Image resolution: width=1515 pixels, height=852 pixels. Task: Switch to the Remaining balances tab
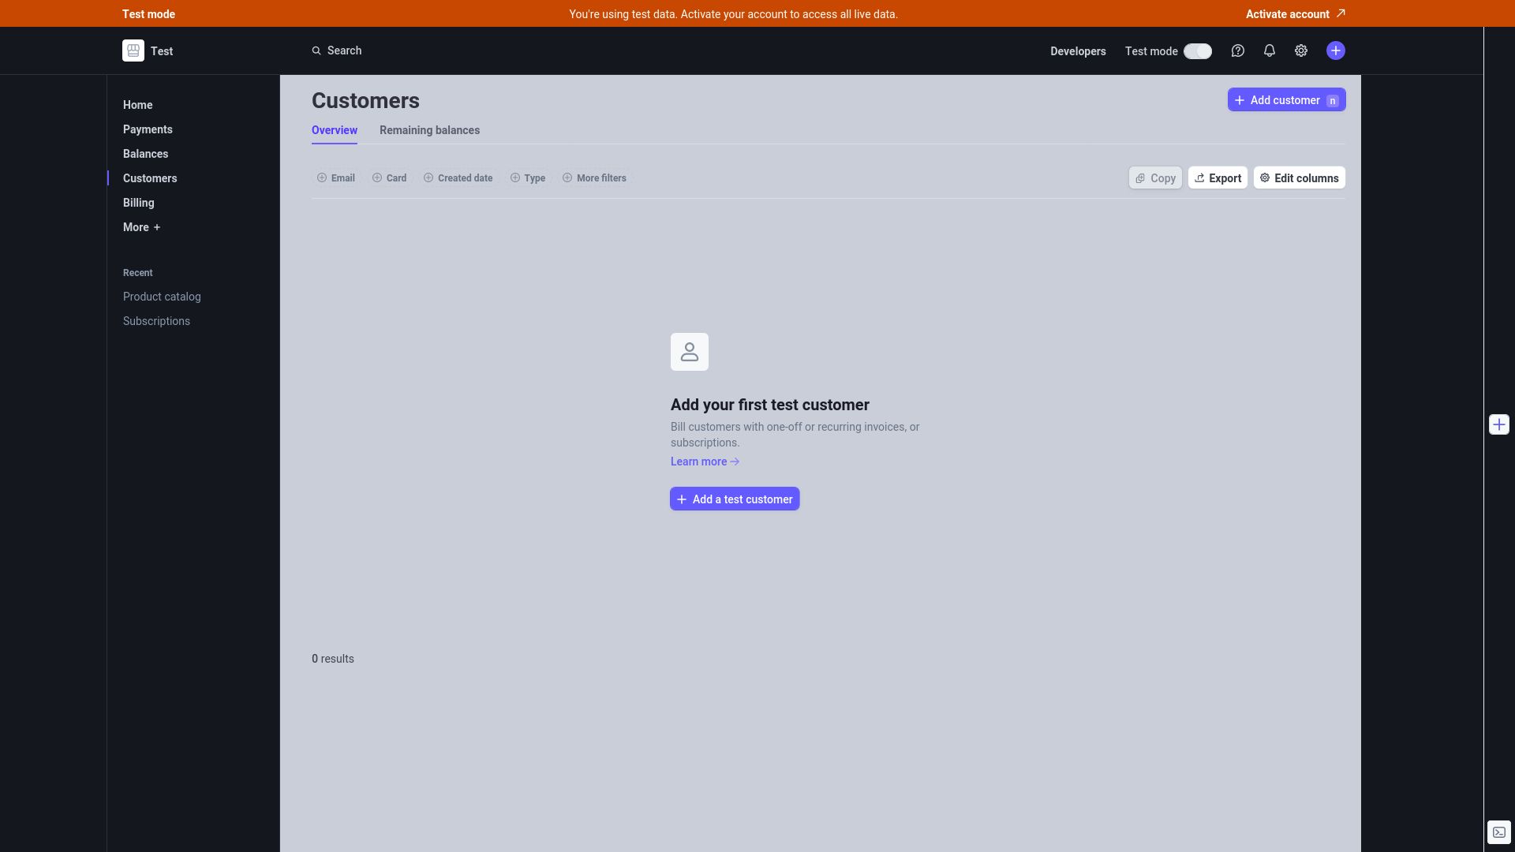[x=428, y=130]
